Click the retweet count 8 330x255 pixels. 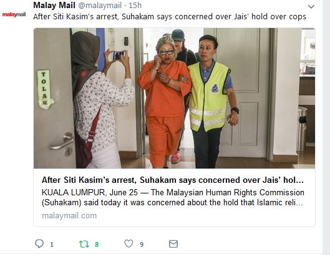(x=97, y=244)
